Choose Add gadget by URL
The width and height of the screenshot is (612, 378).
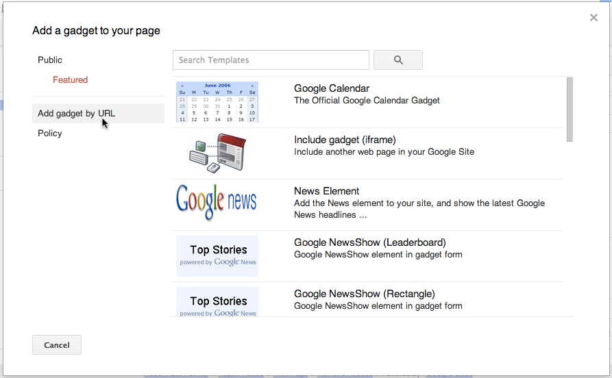(98, 113)
